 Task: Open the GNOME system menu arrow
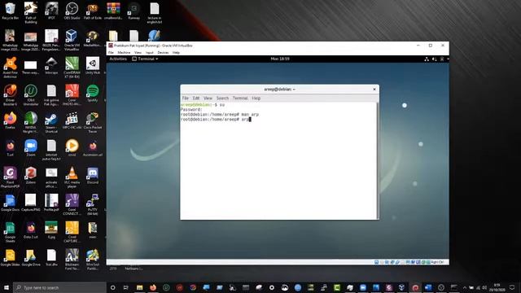click(448, 59)
